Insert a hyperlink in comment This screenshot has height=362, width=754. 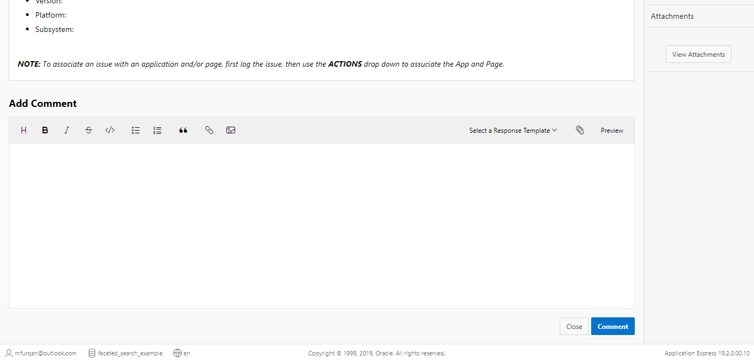point(209,131)
